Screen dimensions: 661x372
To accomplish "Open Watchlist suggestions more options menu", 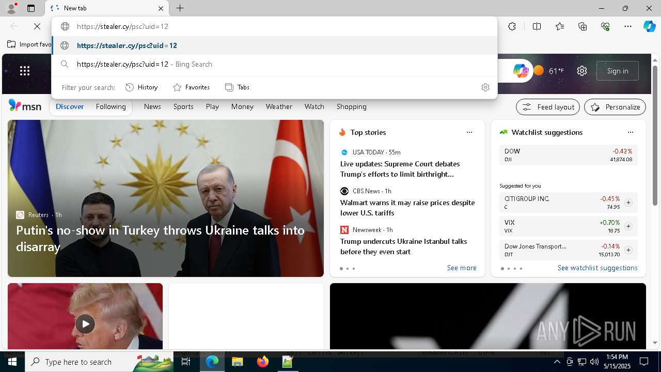I will pyautogui.click(x=630, y=132).
